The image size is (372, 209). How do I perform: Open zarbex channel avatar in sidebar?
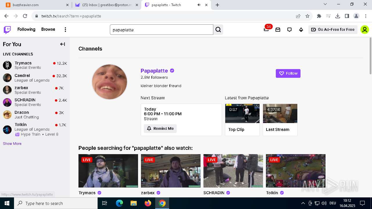point(7,90)
